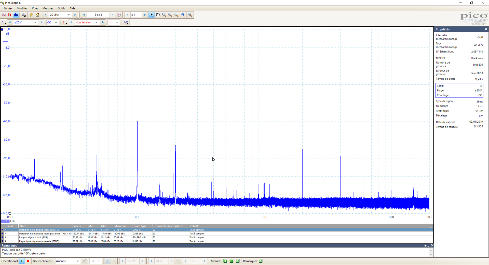Viewport: 489px width, 265px height.
Task: Go to previous buffer waveform
Action: [84, 15]
